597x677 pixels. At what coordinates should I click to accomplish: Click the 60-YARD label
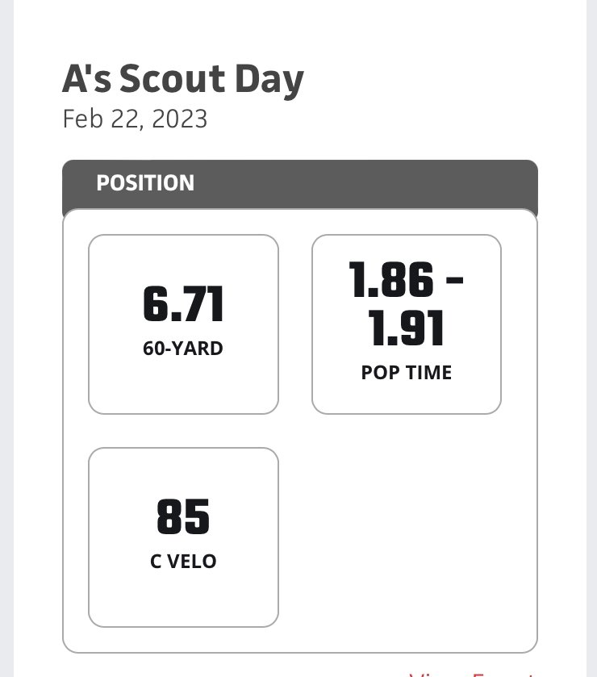[x=183, y=349]
